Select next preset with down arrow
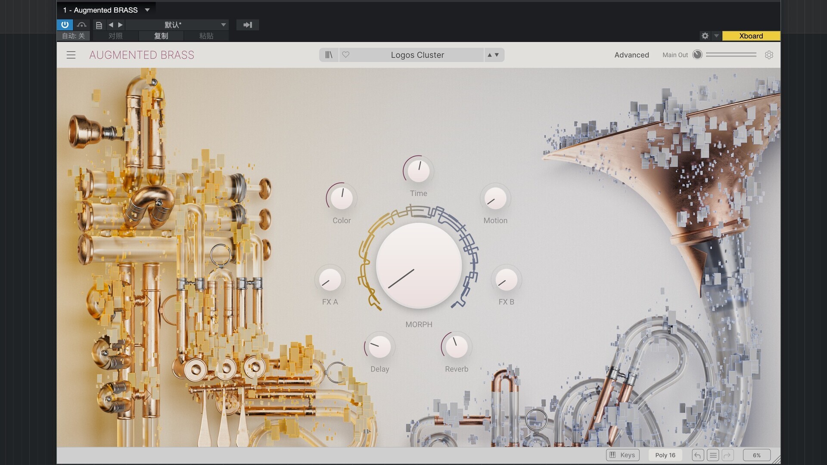The width and height of the screenshot is (827, 465). pos(497,55)
